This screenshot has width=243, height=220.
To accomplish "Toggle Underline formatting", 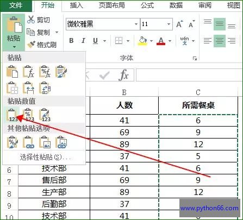I will pos(95,41).
